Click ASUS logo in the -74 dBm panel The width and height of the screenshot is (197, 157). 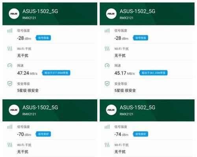[x=111, y=110]
